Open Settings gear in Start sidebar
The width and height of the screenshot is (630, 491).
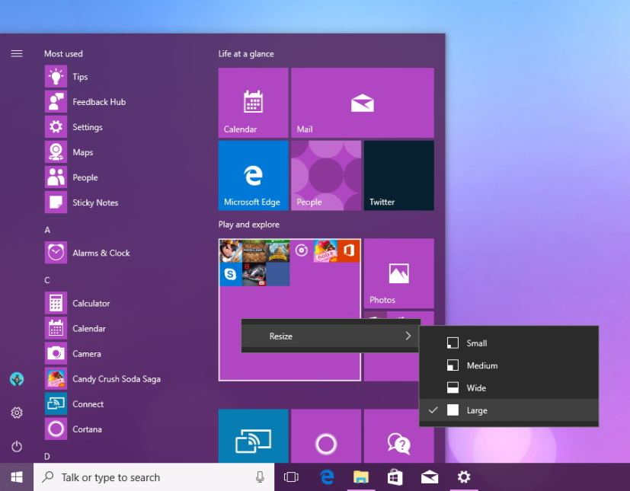pos(17,413)
